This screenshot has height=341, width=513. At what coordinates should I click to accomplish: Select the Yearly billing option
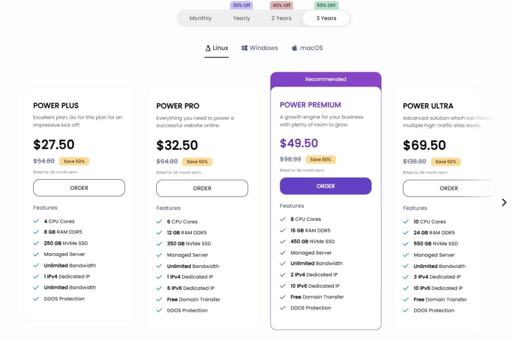pyautogui.click(x=241, y=18)
